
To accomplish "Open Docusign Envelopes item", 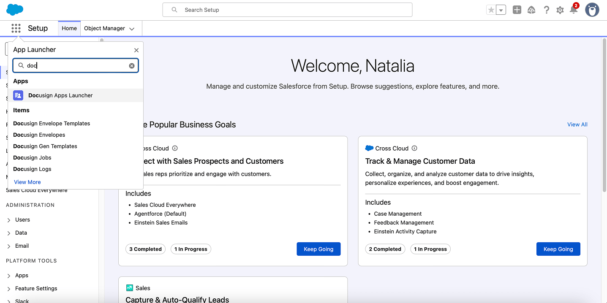I will 39,135.
